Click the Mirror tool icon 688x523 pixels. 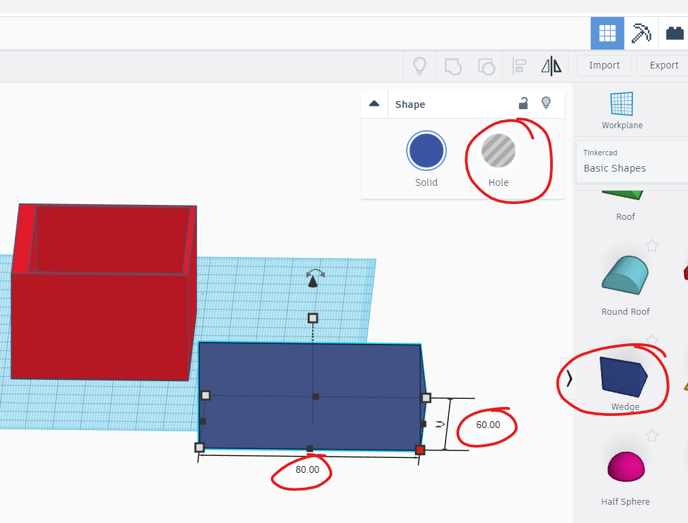point(551,66)
